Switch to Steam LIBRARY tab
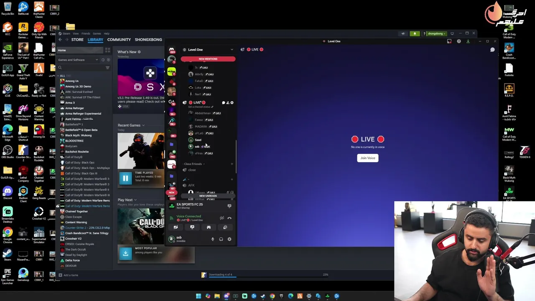Image resolution: width=535 pixels, height=301 pixels. click(x=95, y=40)
